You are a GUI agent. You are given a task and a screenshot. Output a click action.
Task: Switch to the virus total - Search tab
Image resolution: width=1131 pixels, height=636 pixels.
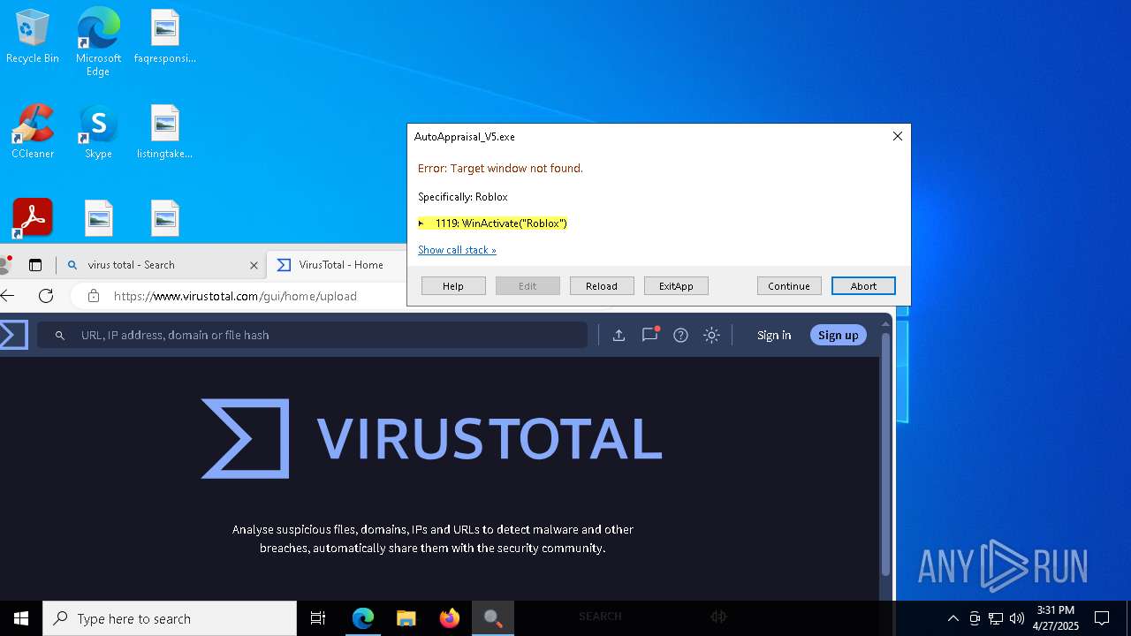pos(159,264)
